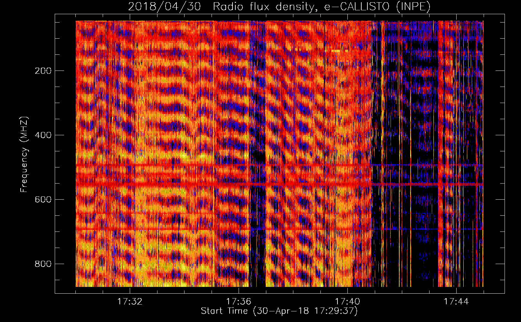Select the 800 frequency tick label
The height and width of the screenshot is (322, 521).
coord(43,264)
